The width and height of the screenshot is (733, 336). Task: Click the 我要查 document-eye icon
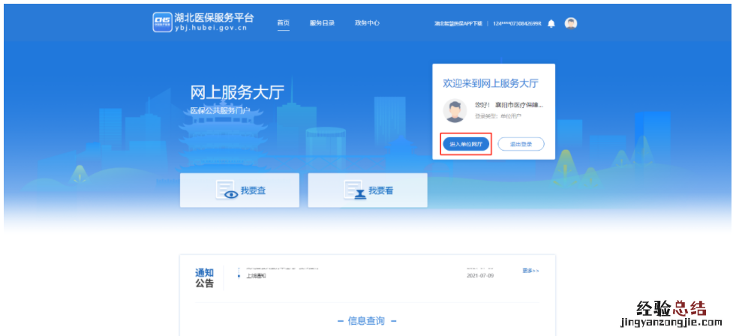pos(227,190)
